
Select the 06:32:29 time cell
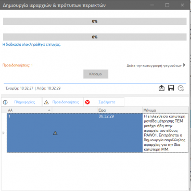120,133
